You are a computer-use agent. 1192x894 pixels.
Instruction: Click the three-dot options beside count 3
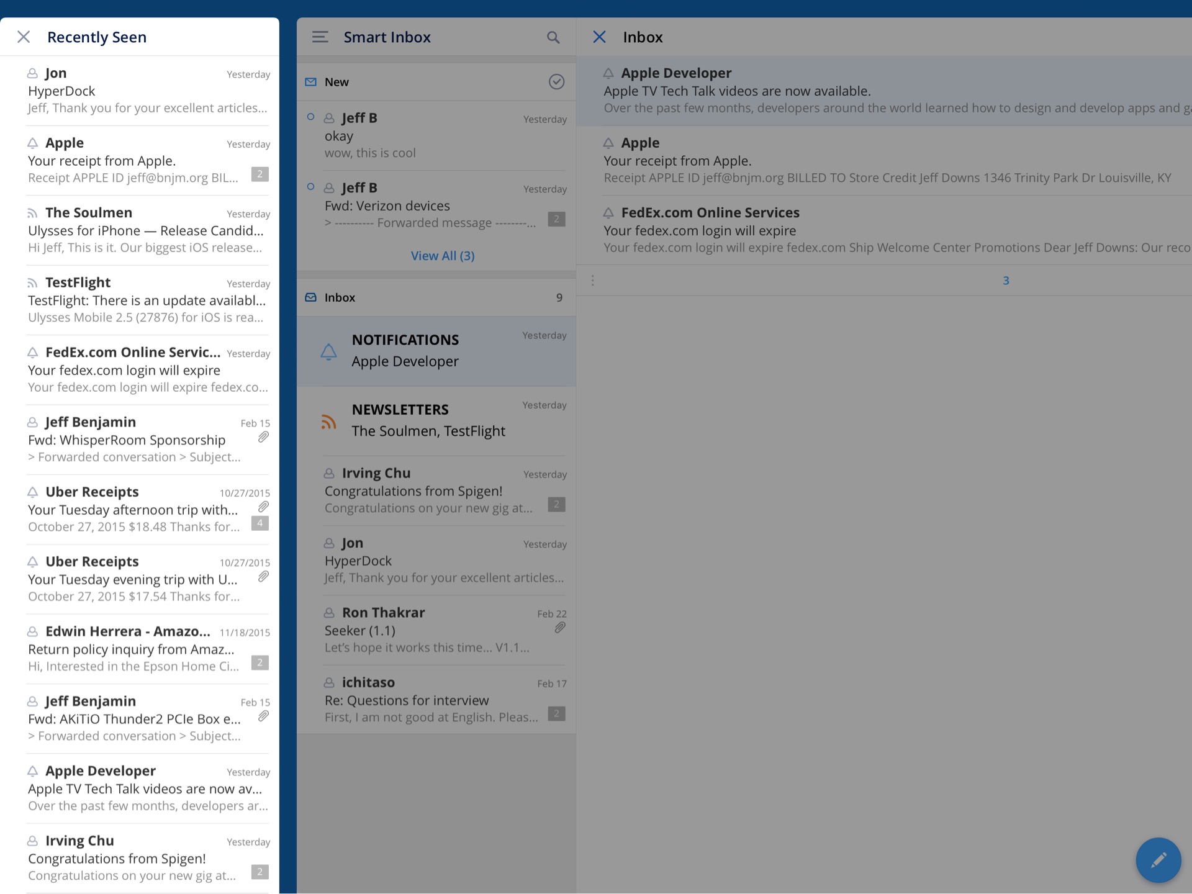(592, 281)
